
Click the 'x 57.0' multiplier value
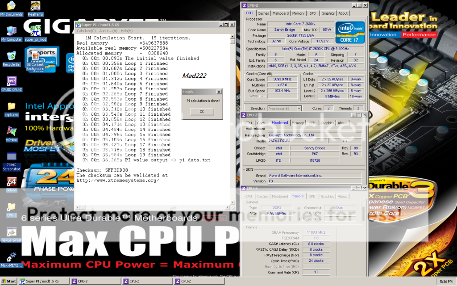282,85
